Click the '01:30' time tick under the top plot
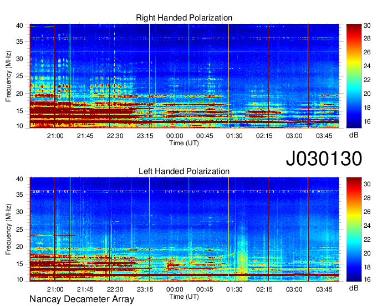The height and width of the screenshot is (306, 377). point(235,136)
